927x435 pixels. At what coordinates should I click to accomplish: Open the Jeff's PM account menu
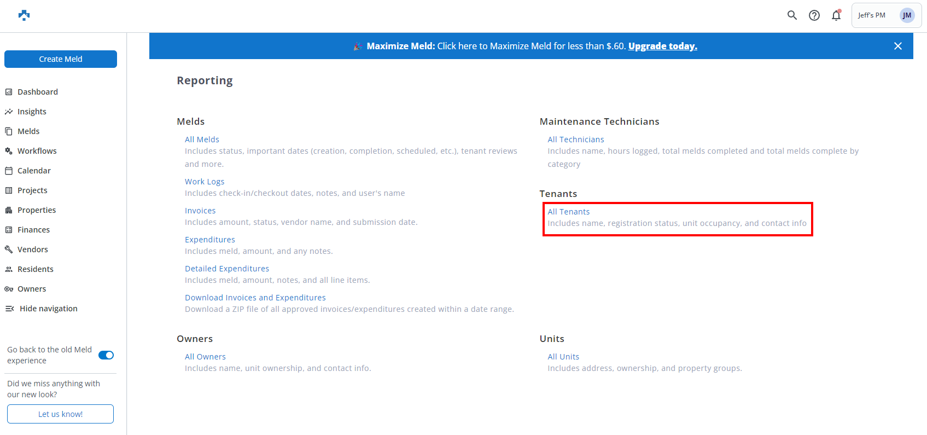(x=872, y=15)
